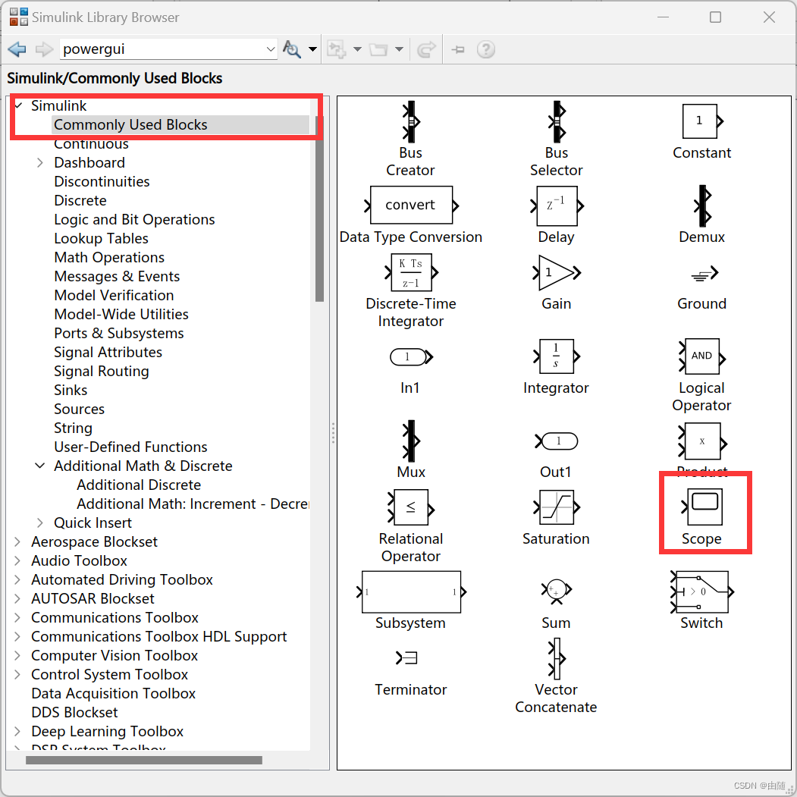Pick the Gain block

coord(557,273)
